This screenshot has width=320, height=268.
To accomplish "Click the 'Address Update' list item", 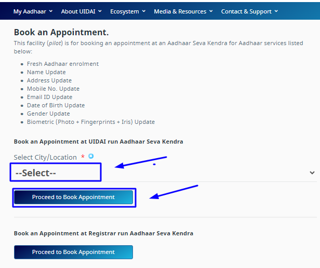I will click(49, 80).
